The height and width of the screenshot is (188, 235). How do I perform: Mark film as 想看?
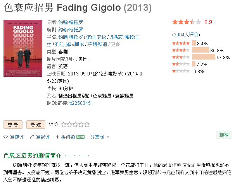tap(13, 125)
